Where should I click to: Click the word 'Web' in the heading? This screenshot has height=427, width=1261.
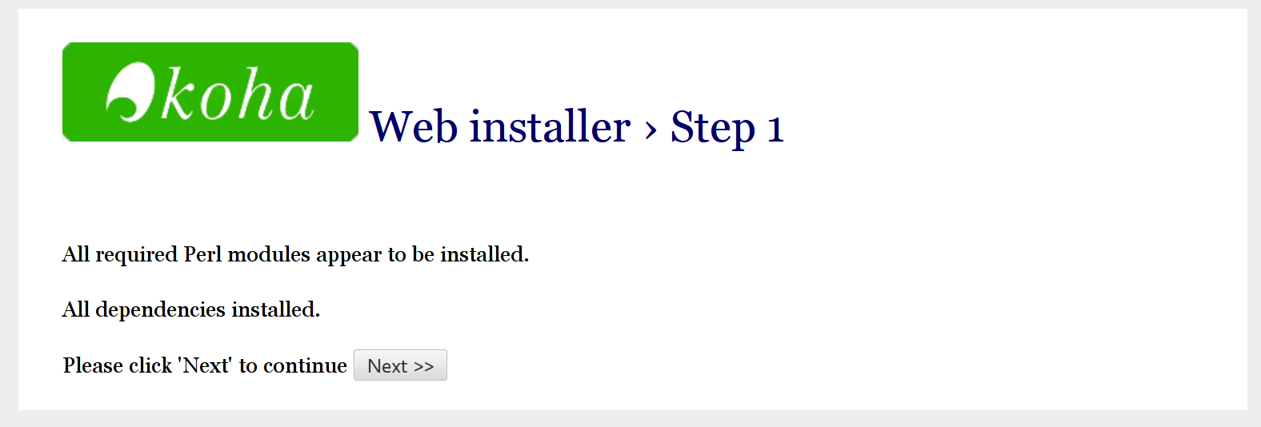click(x=414, y=126)
